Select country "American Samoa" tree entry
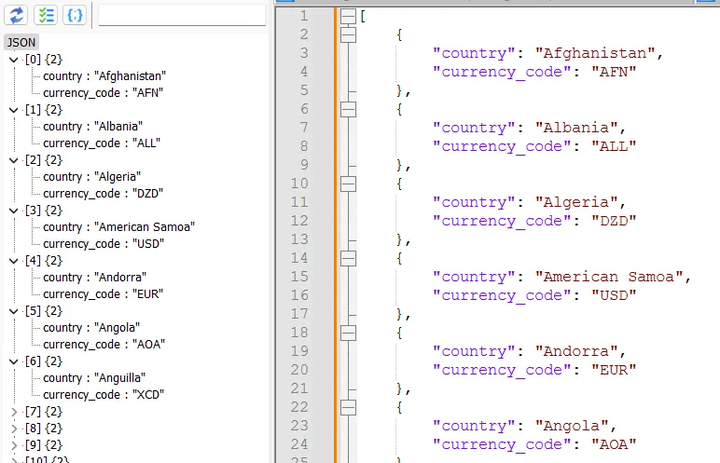 click(x=118, y=227)
